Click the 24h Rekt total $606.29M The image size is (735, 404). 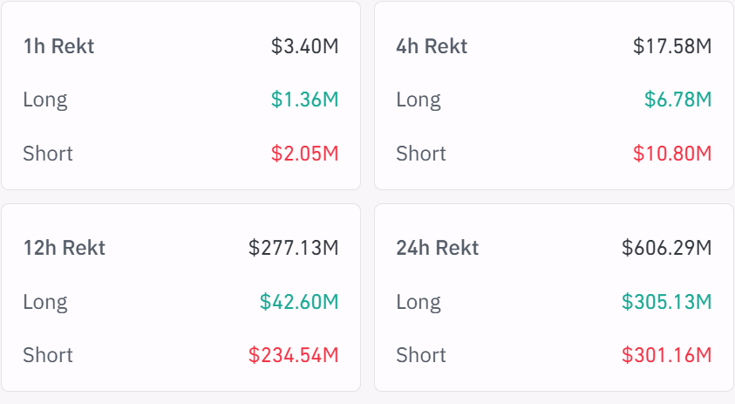(x=666, y=248)
